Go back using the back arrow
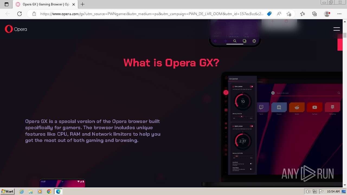Viewport: 347px width, 195px height. (8, 14)
